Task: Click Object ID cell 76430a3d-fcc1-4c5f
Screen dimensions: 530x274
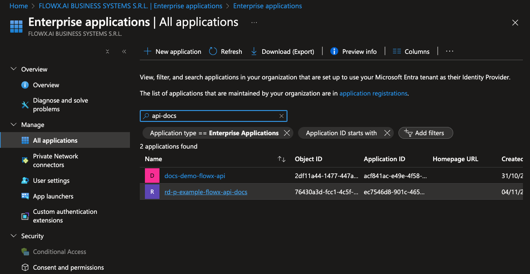Action: pos(327,192)
